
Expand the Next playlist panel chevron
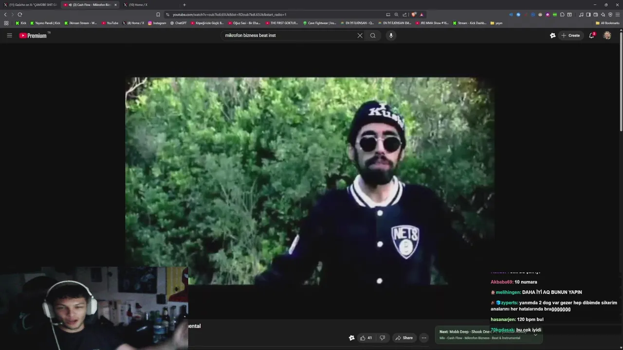(535, 334)
